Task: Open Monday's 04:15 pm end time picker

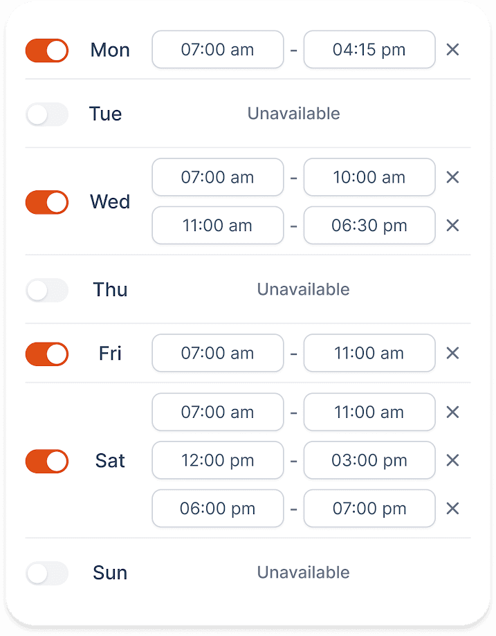Action: click(x=369, y=50)
